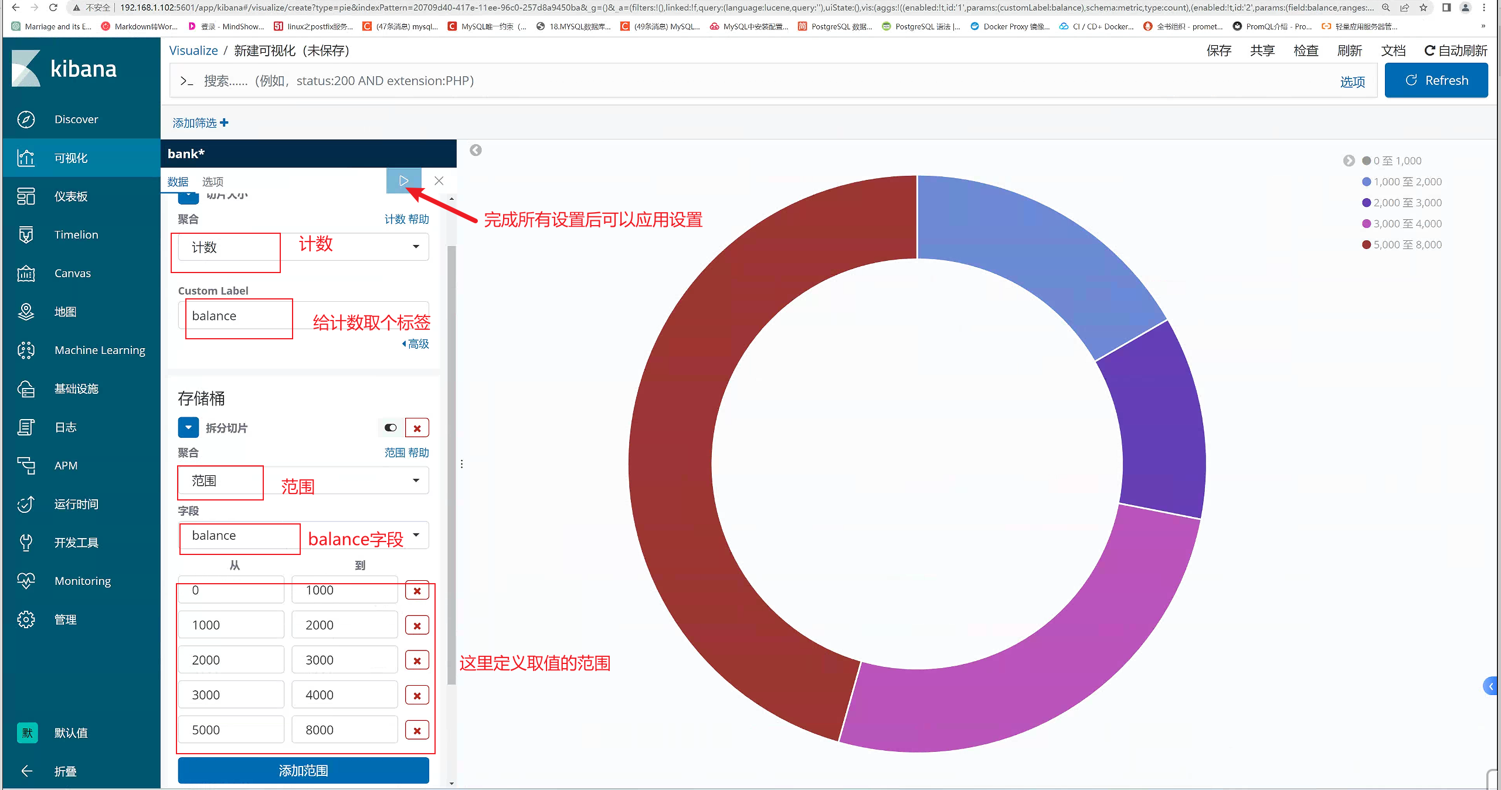1501x790 pixels.
Task: Click legend swatch 2,000 至 3,000
Action: point(1366,203)
